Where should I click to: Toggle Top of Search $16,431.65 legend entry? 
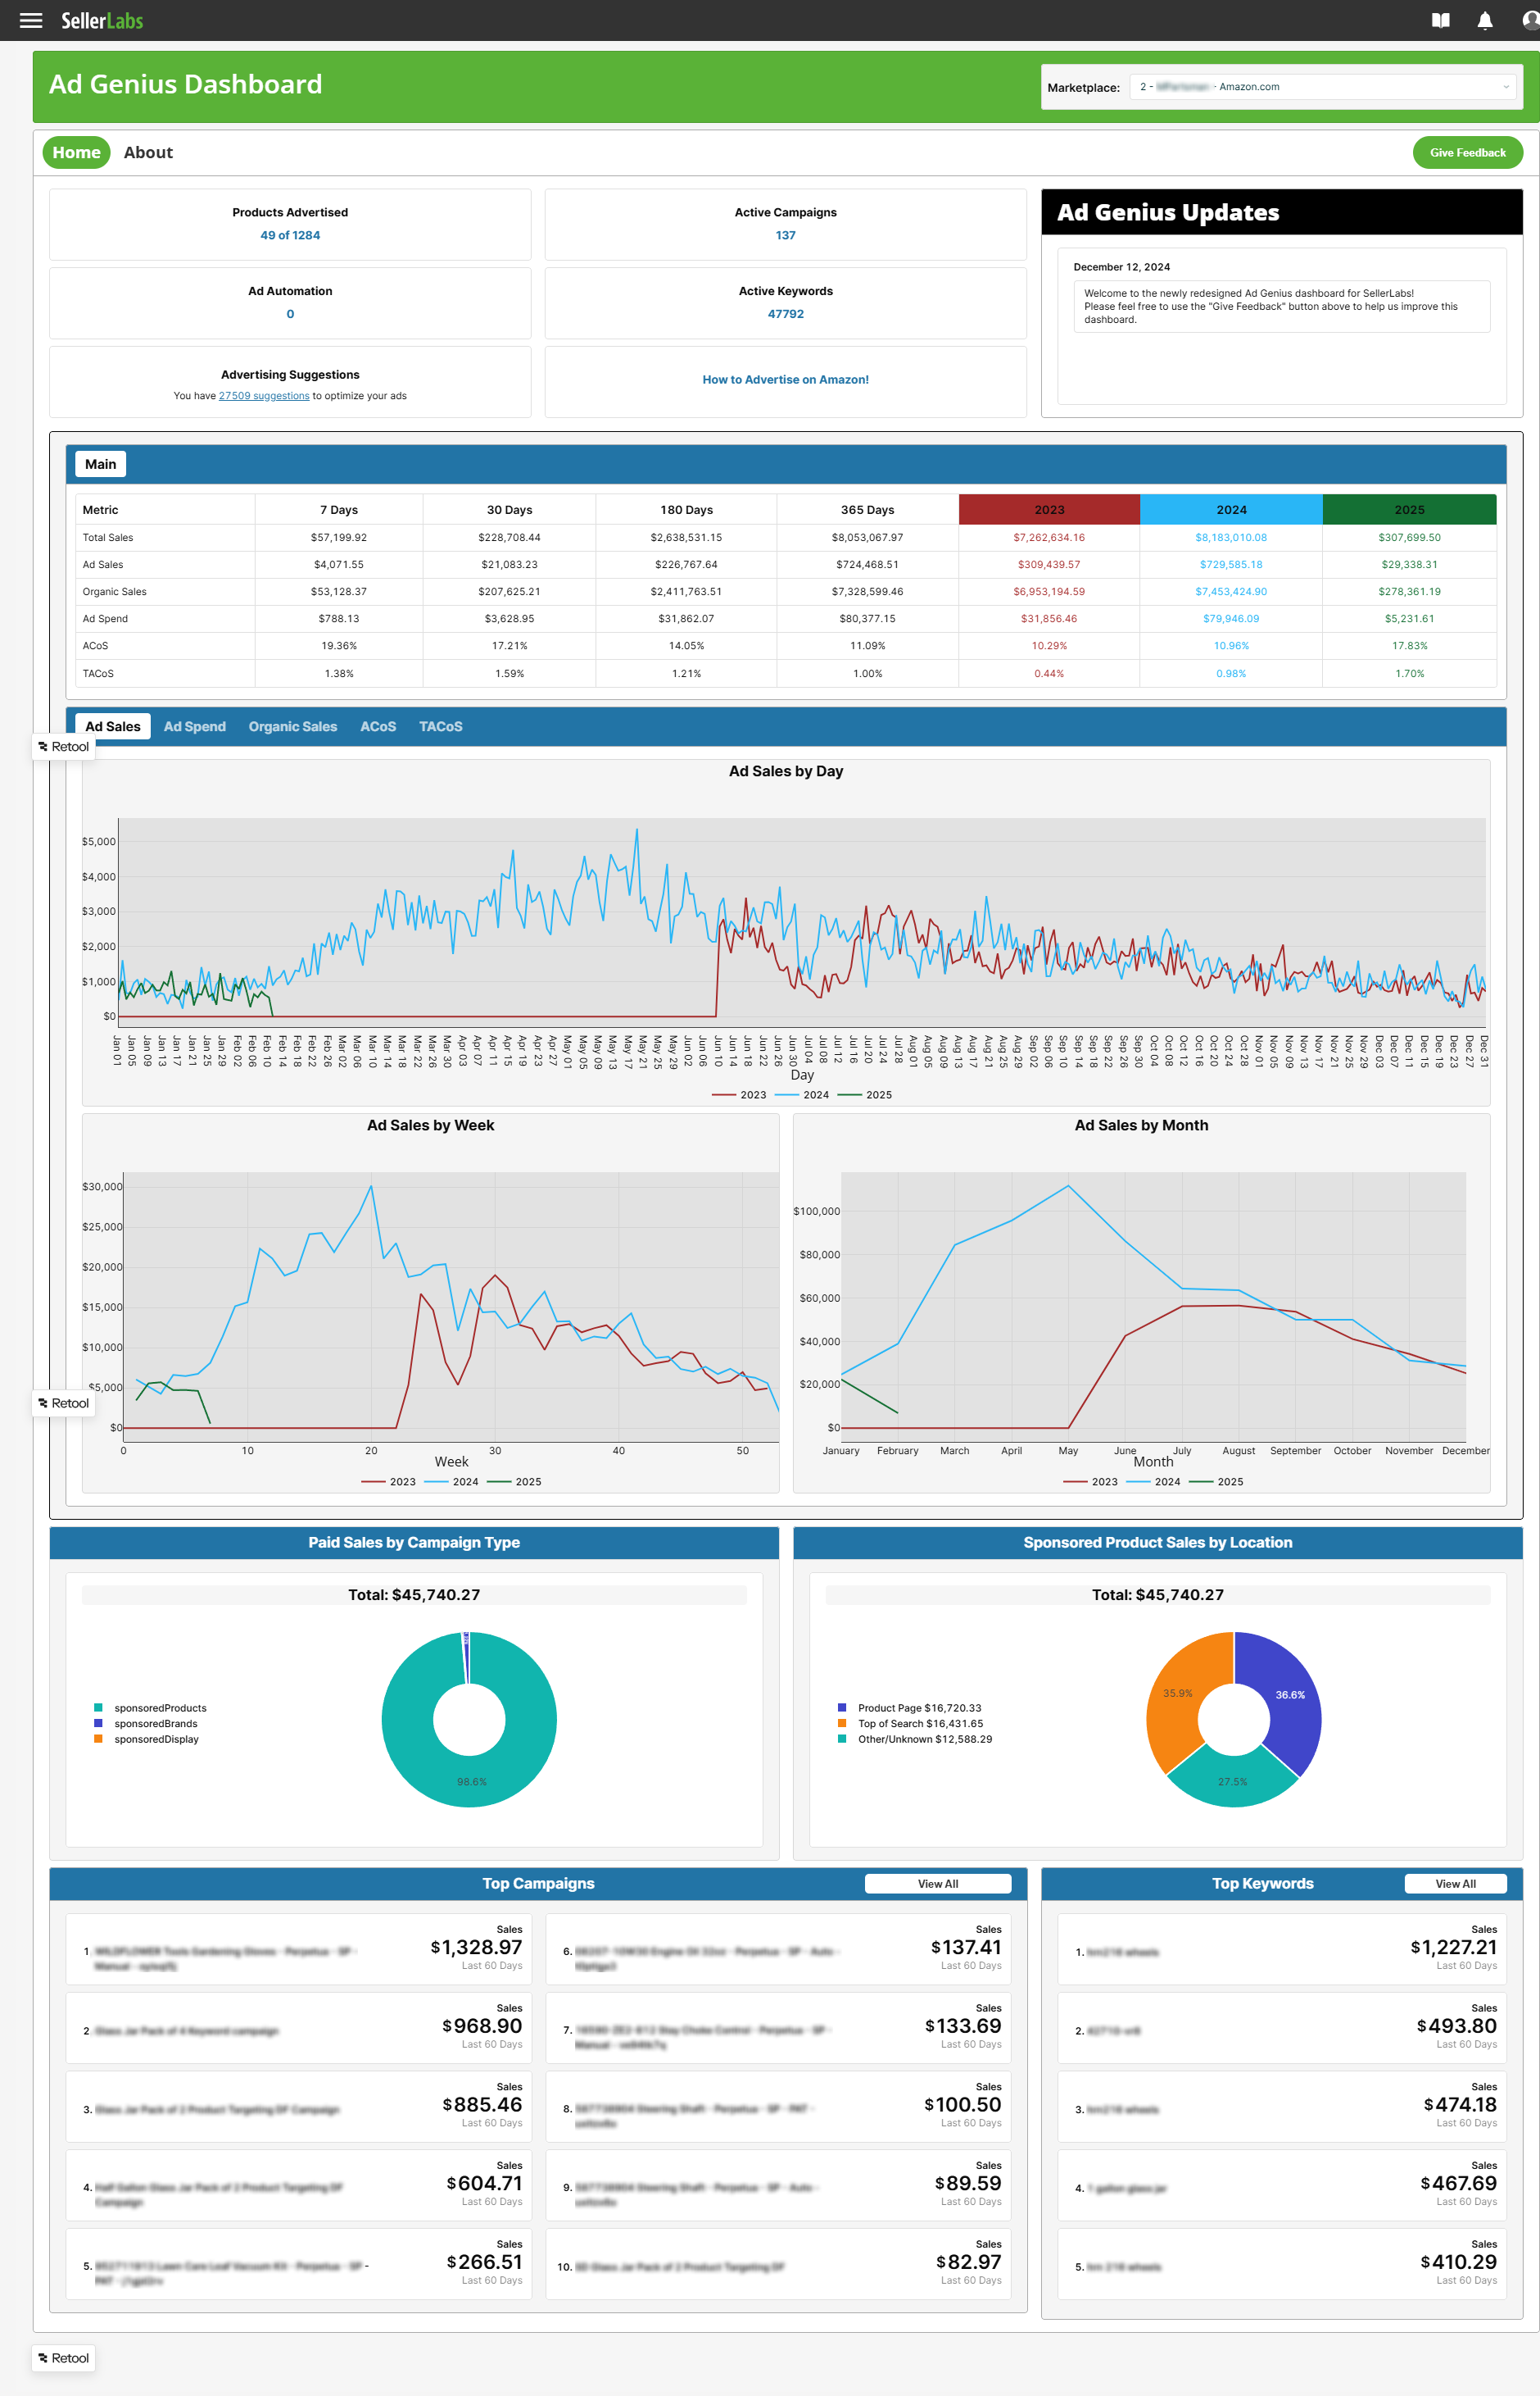click(x=910, y=1723)
